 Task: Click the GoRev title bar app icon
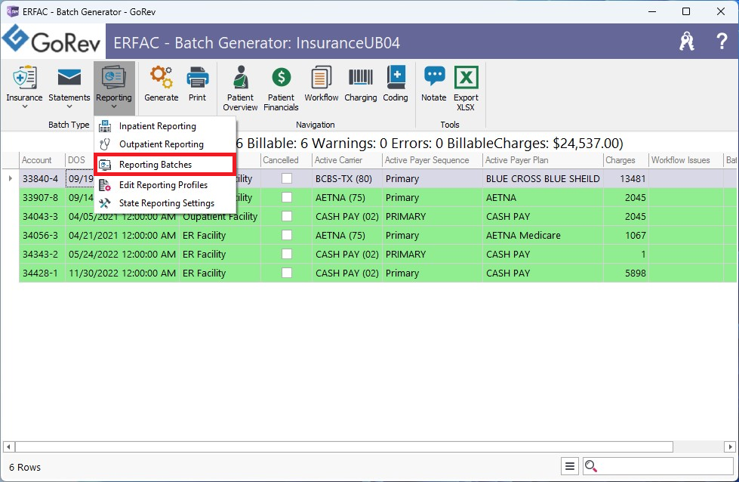pos(12,11)
